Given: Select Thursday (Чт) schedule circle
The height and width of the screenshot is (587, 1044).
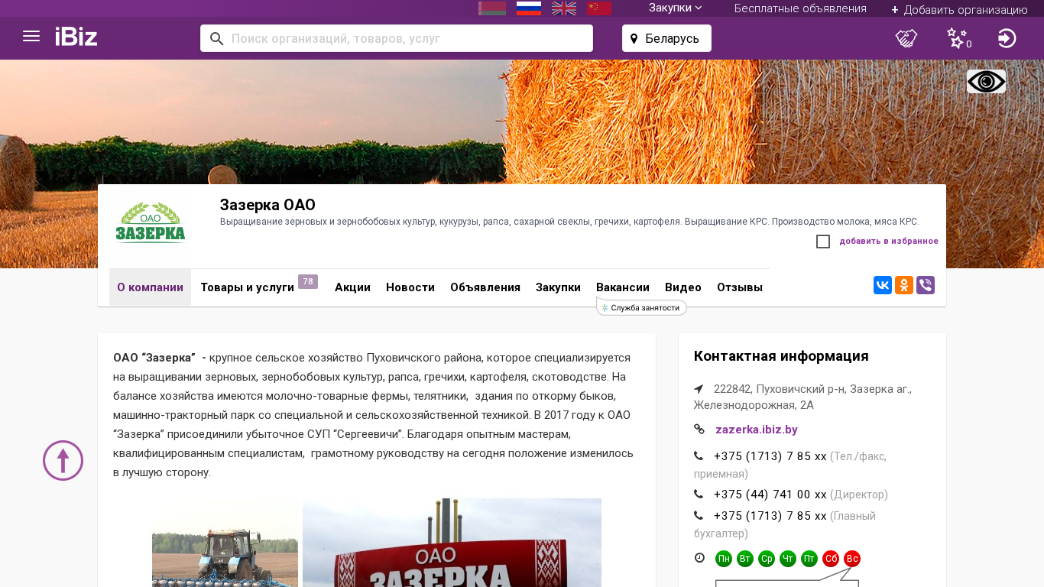Looking at the screenshot, I should (788, 559).
